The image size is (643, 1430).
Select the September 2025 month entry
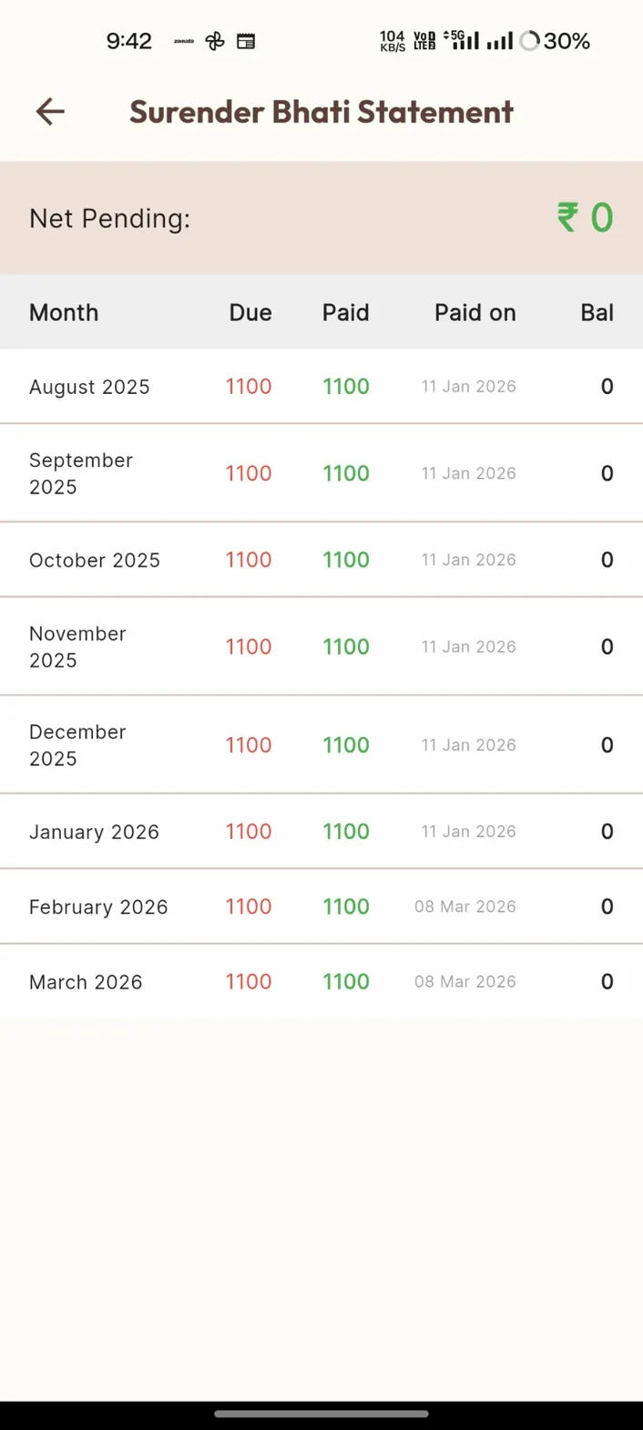[81, 473]
